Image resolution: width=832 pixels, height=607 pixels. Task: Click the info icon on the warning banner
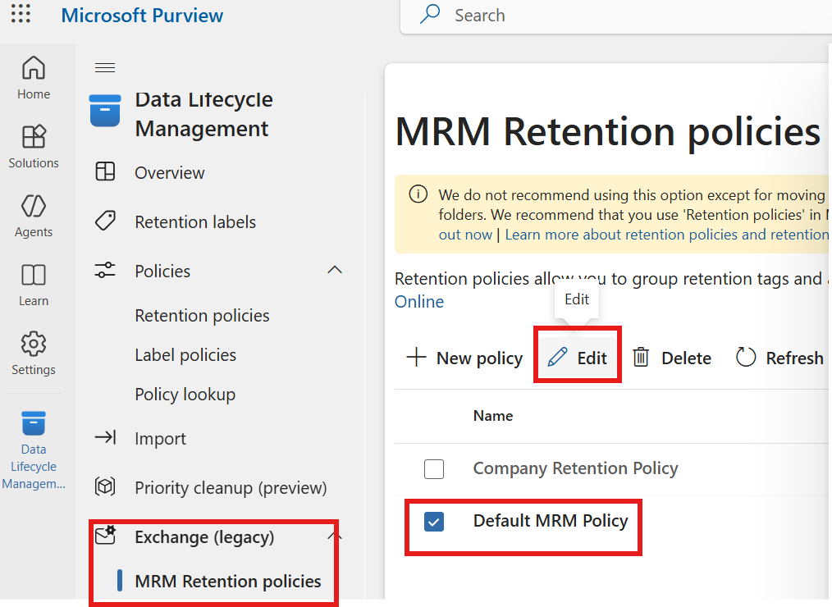click(418, 194)
